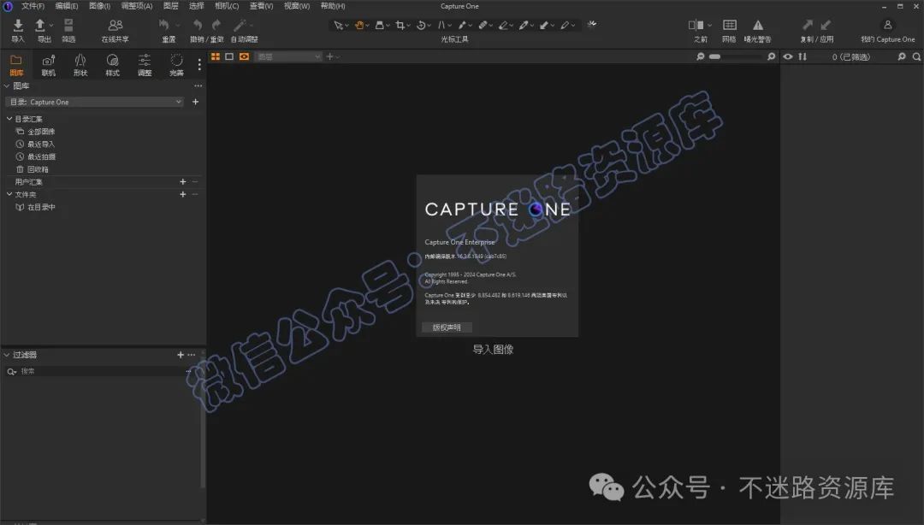Click the undo arrow under 撤销/重做

point(198,25)
